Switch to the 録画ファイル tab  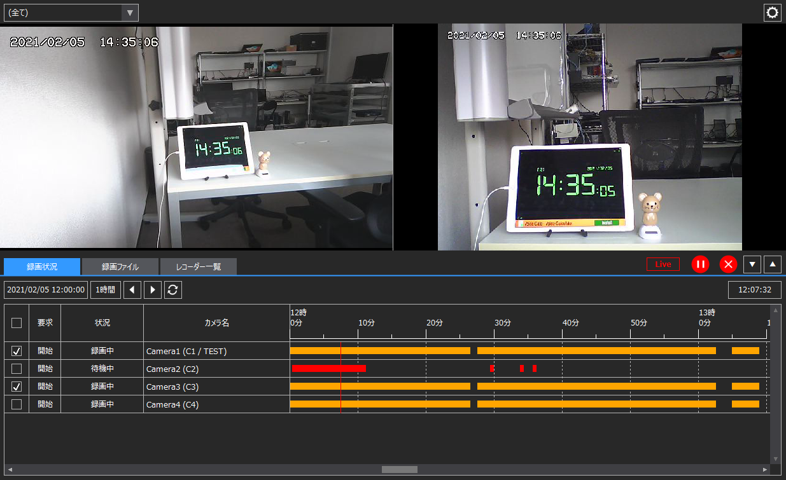click(x=120, y=266)
